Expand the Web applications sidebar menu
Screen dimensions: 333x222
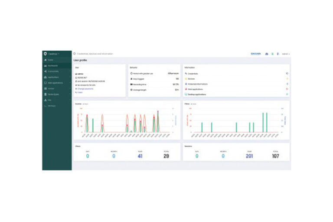click(56, 83)
